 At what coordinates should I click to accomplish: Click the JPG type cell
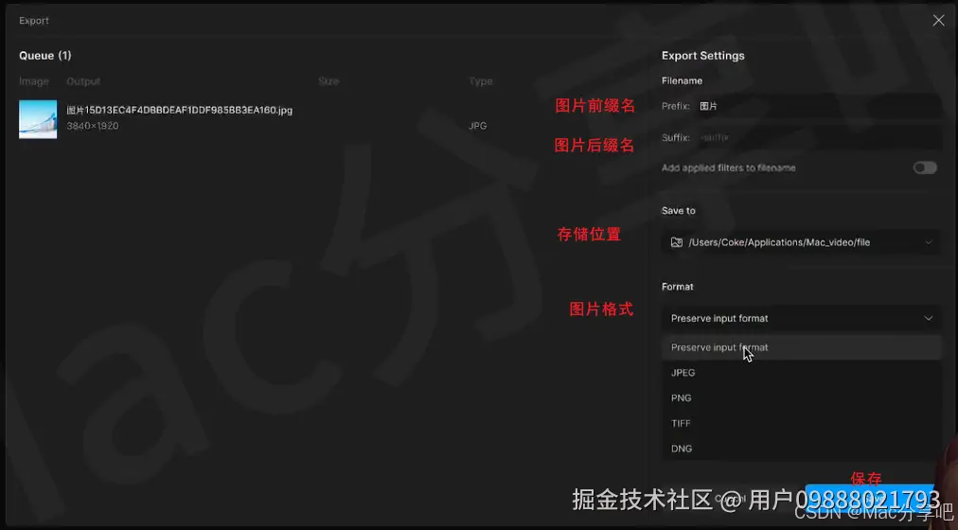(478, 126)
